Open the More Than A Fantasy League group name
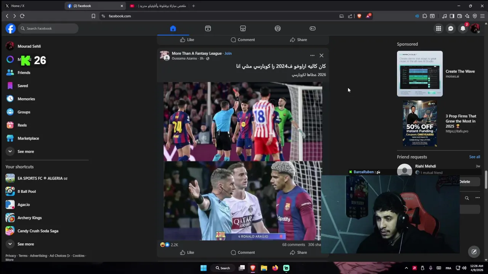Screen dimensions: 488x274 pyautogui.click(x=197, y=53)
